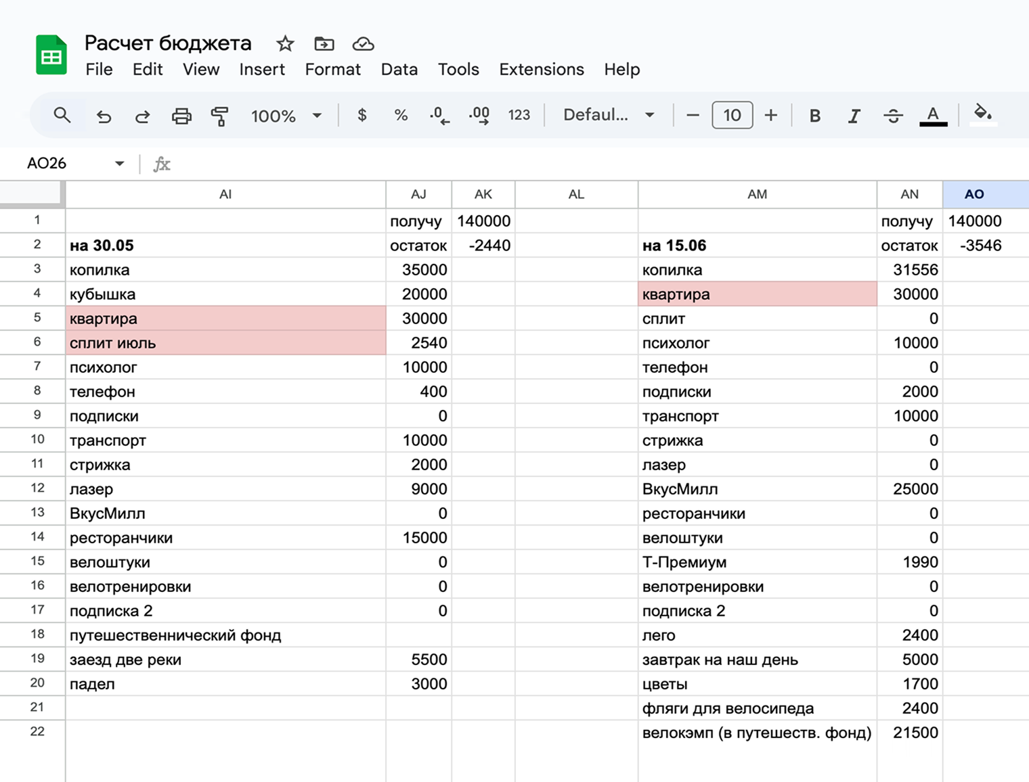
Task: Select cell заезд две реки
Action: pos(225,660)
